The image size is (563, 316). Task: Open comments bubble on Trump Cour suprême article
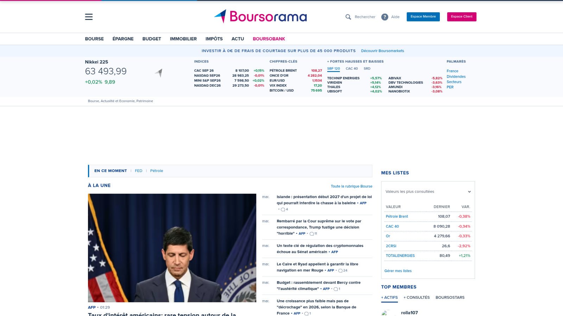tap(311, 233)
